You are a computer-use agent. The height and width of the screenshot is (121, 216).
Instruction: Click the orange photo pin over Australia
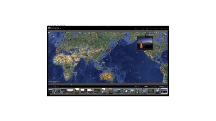click(x=107, y=73)
